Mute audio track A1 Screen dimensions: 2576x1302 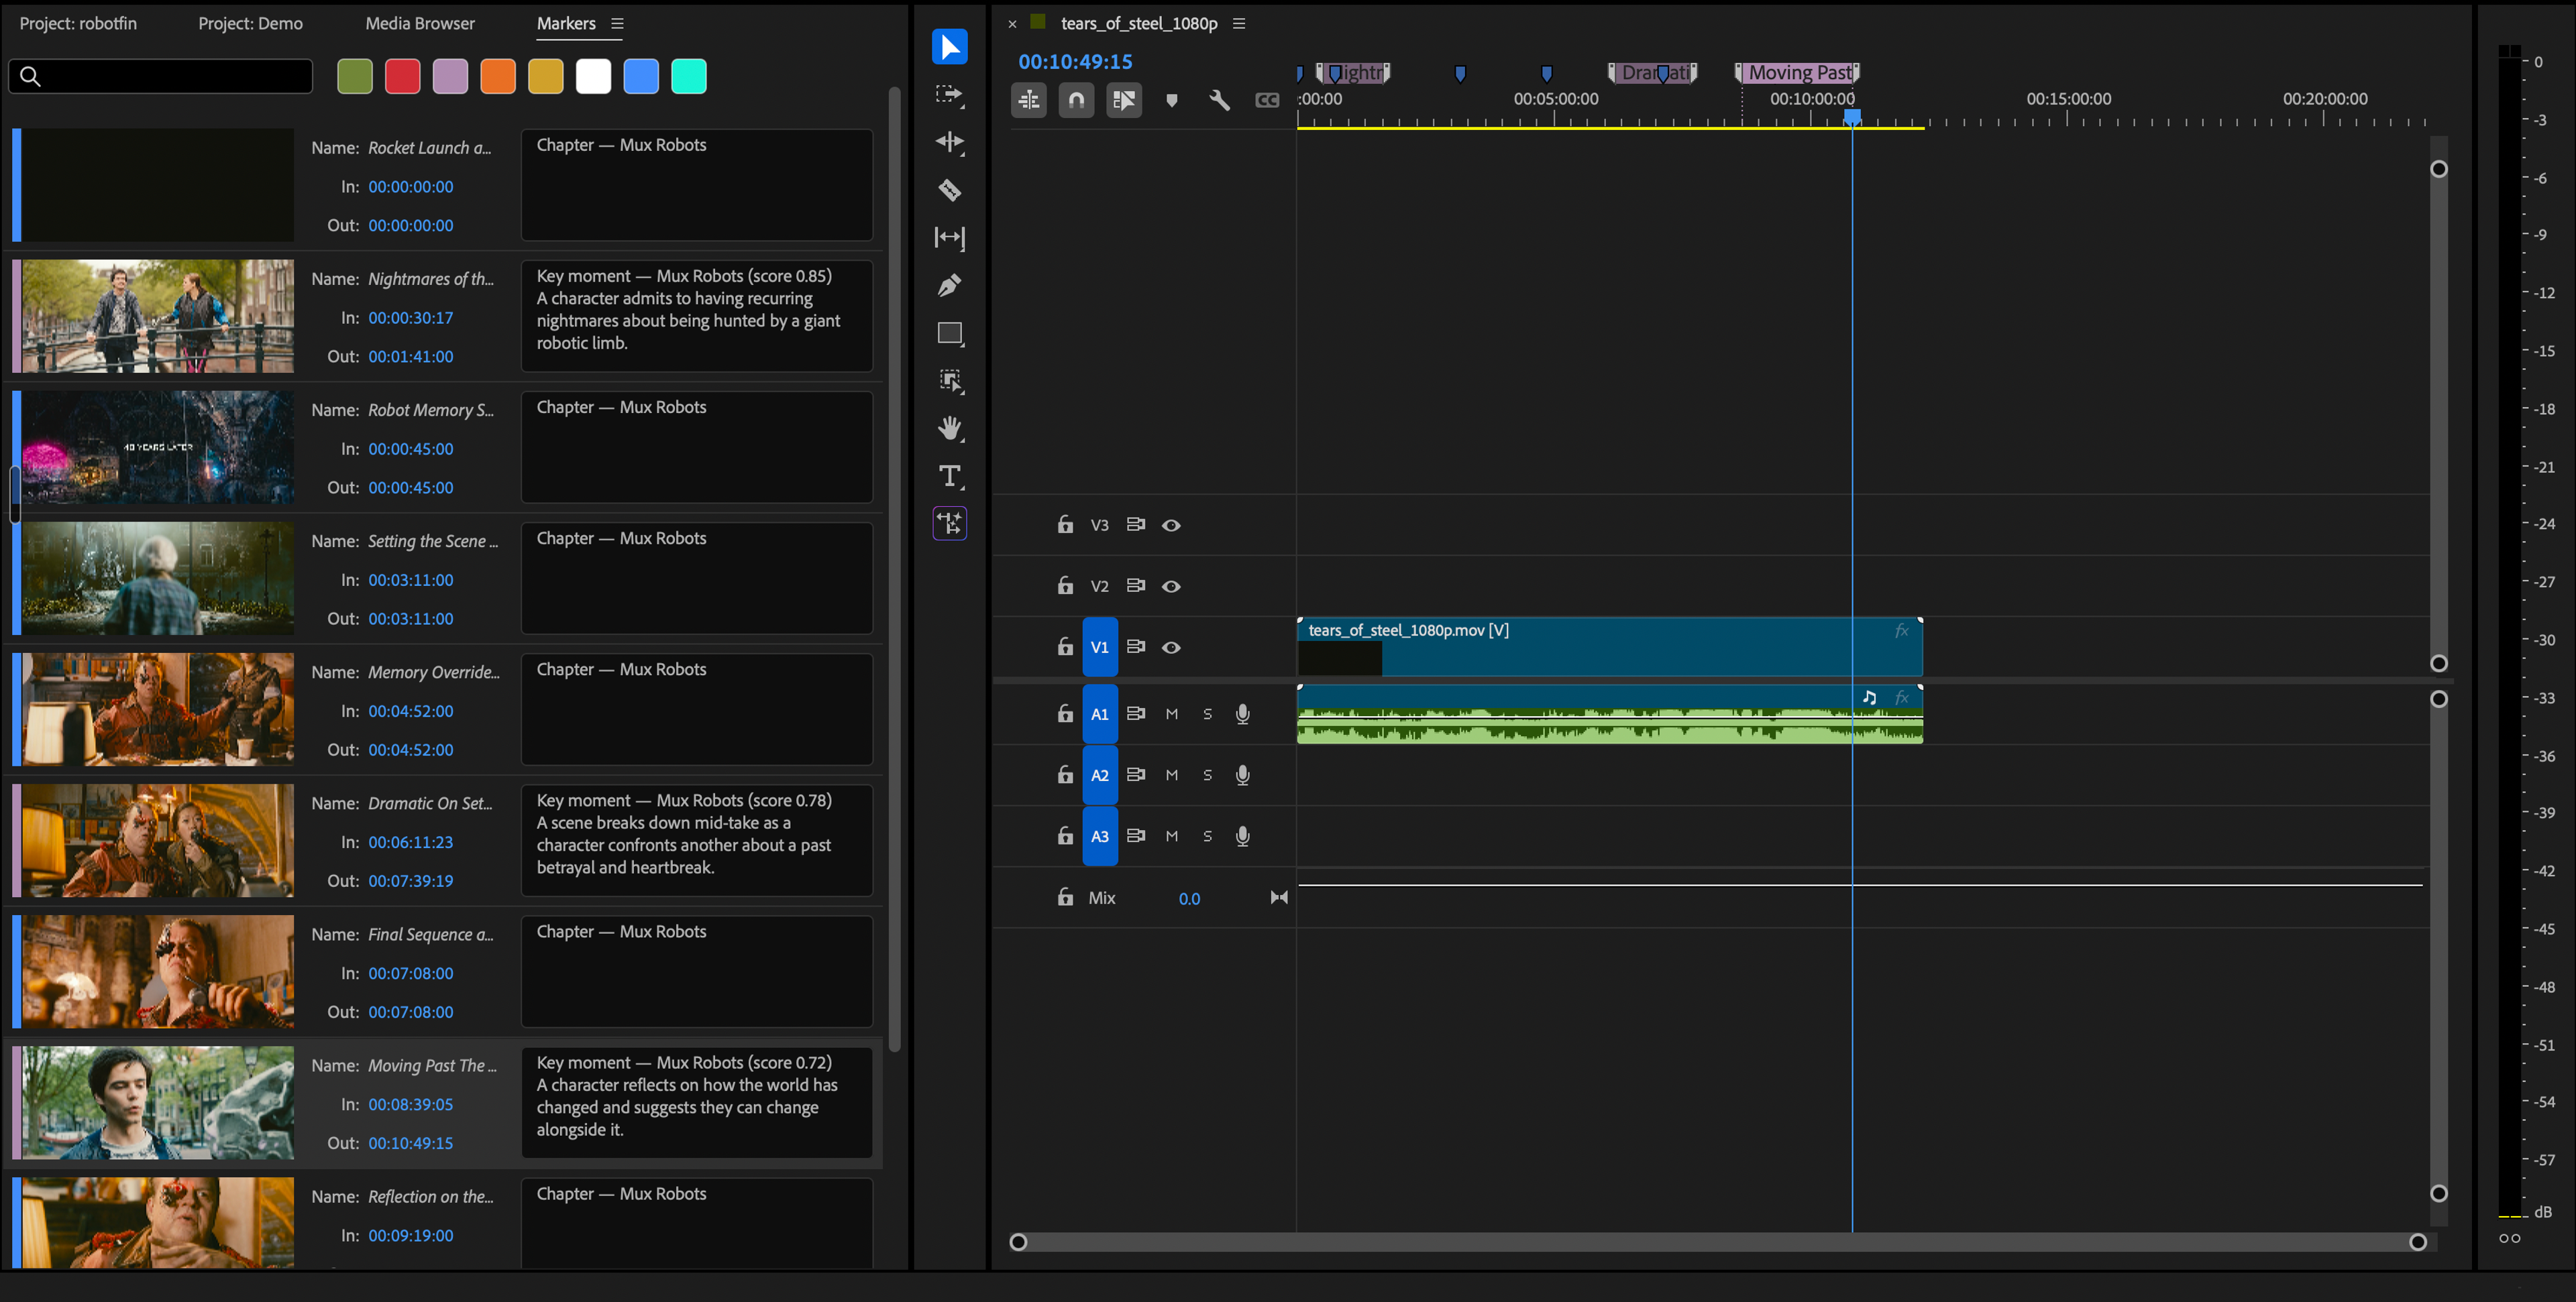[1172, 713]
